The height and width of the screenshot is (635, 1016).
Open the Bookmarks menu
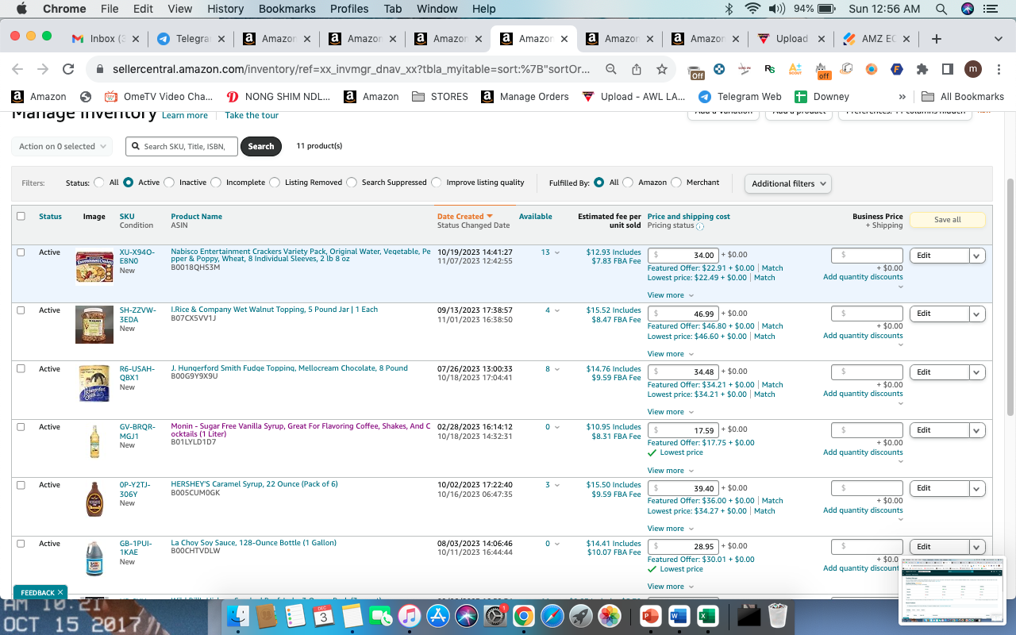287,9
